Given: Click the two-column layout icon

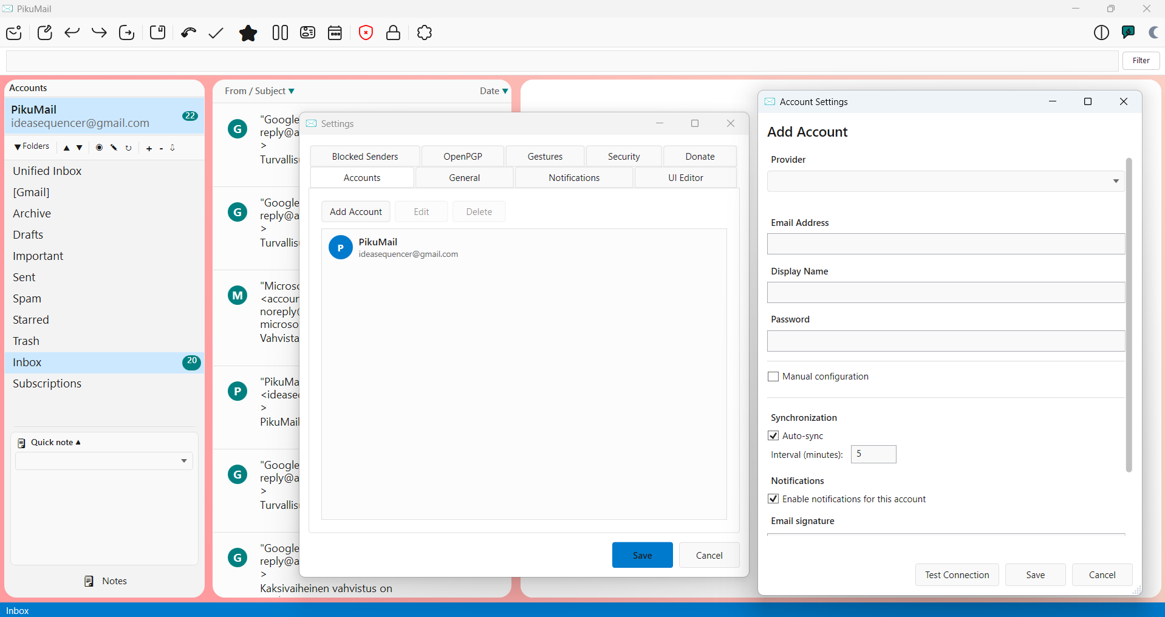Looking at the screenshot, I should pos(280,33).
